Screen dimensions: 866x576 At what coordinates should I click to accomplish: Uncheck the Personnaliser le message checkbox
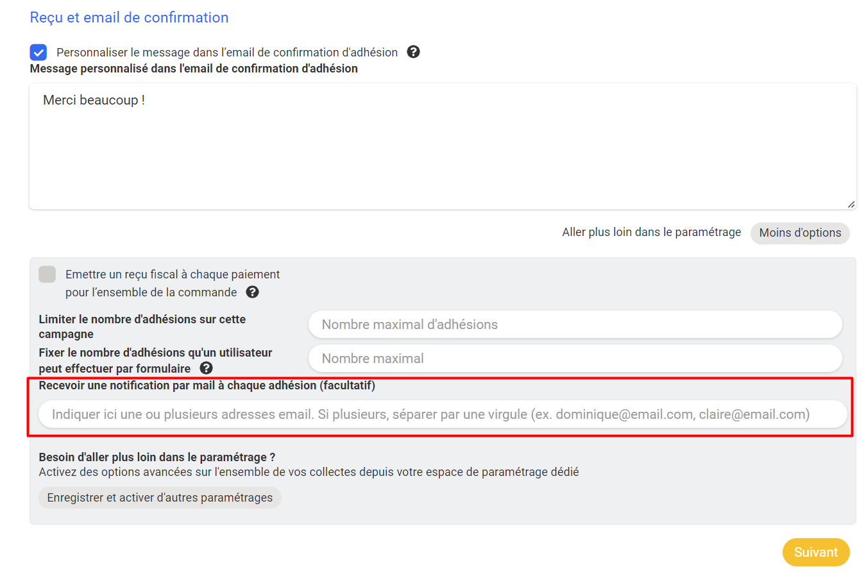coord(38,52)
